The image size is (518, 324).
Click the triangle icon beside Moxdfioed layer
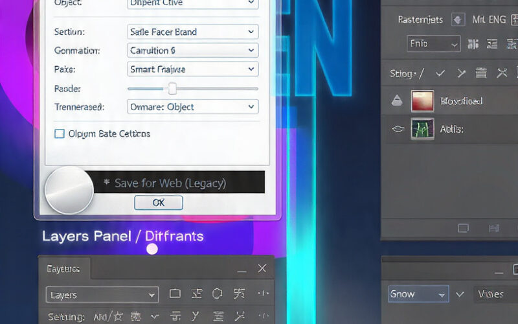(397, 100)
